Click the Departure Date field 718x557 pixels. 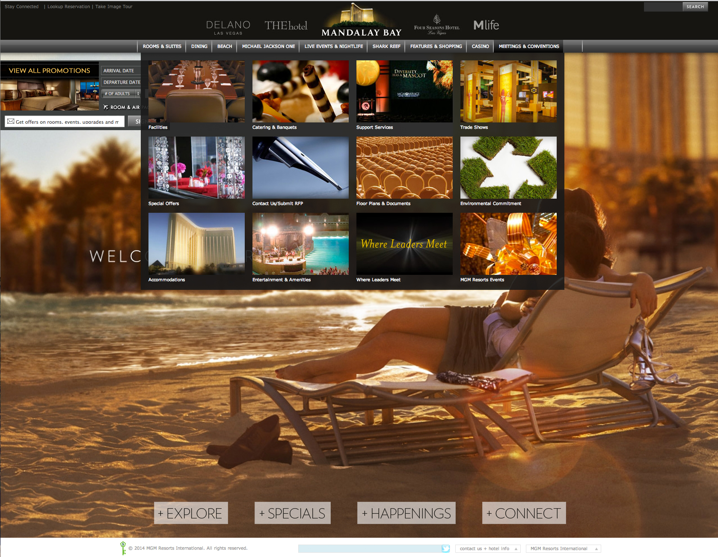pos(121,82)
